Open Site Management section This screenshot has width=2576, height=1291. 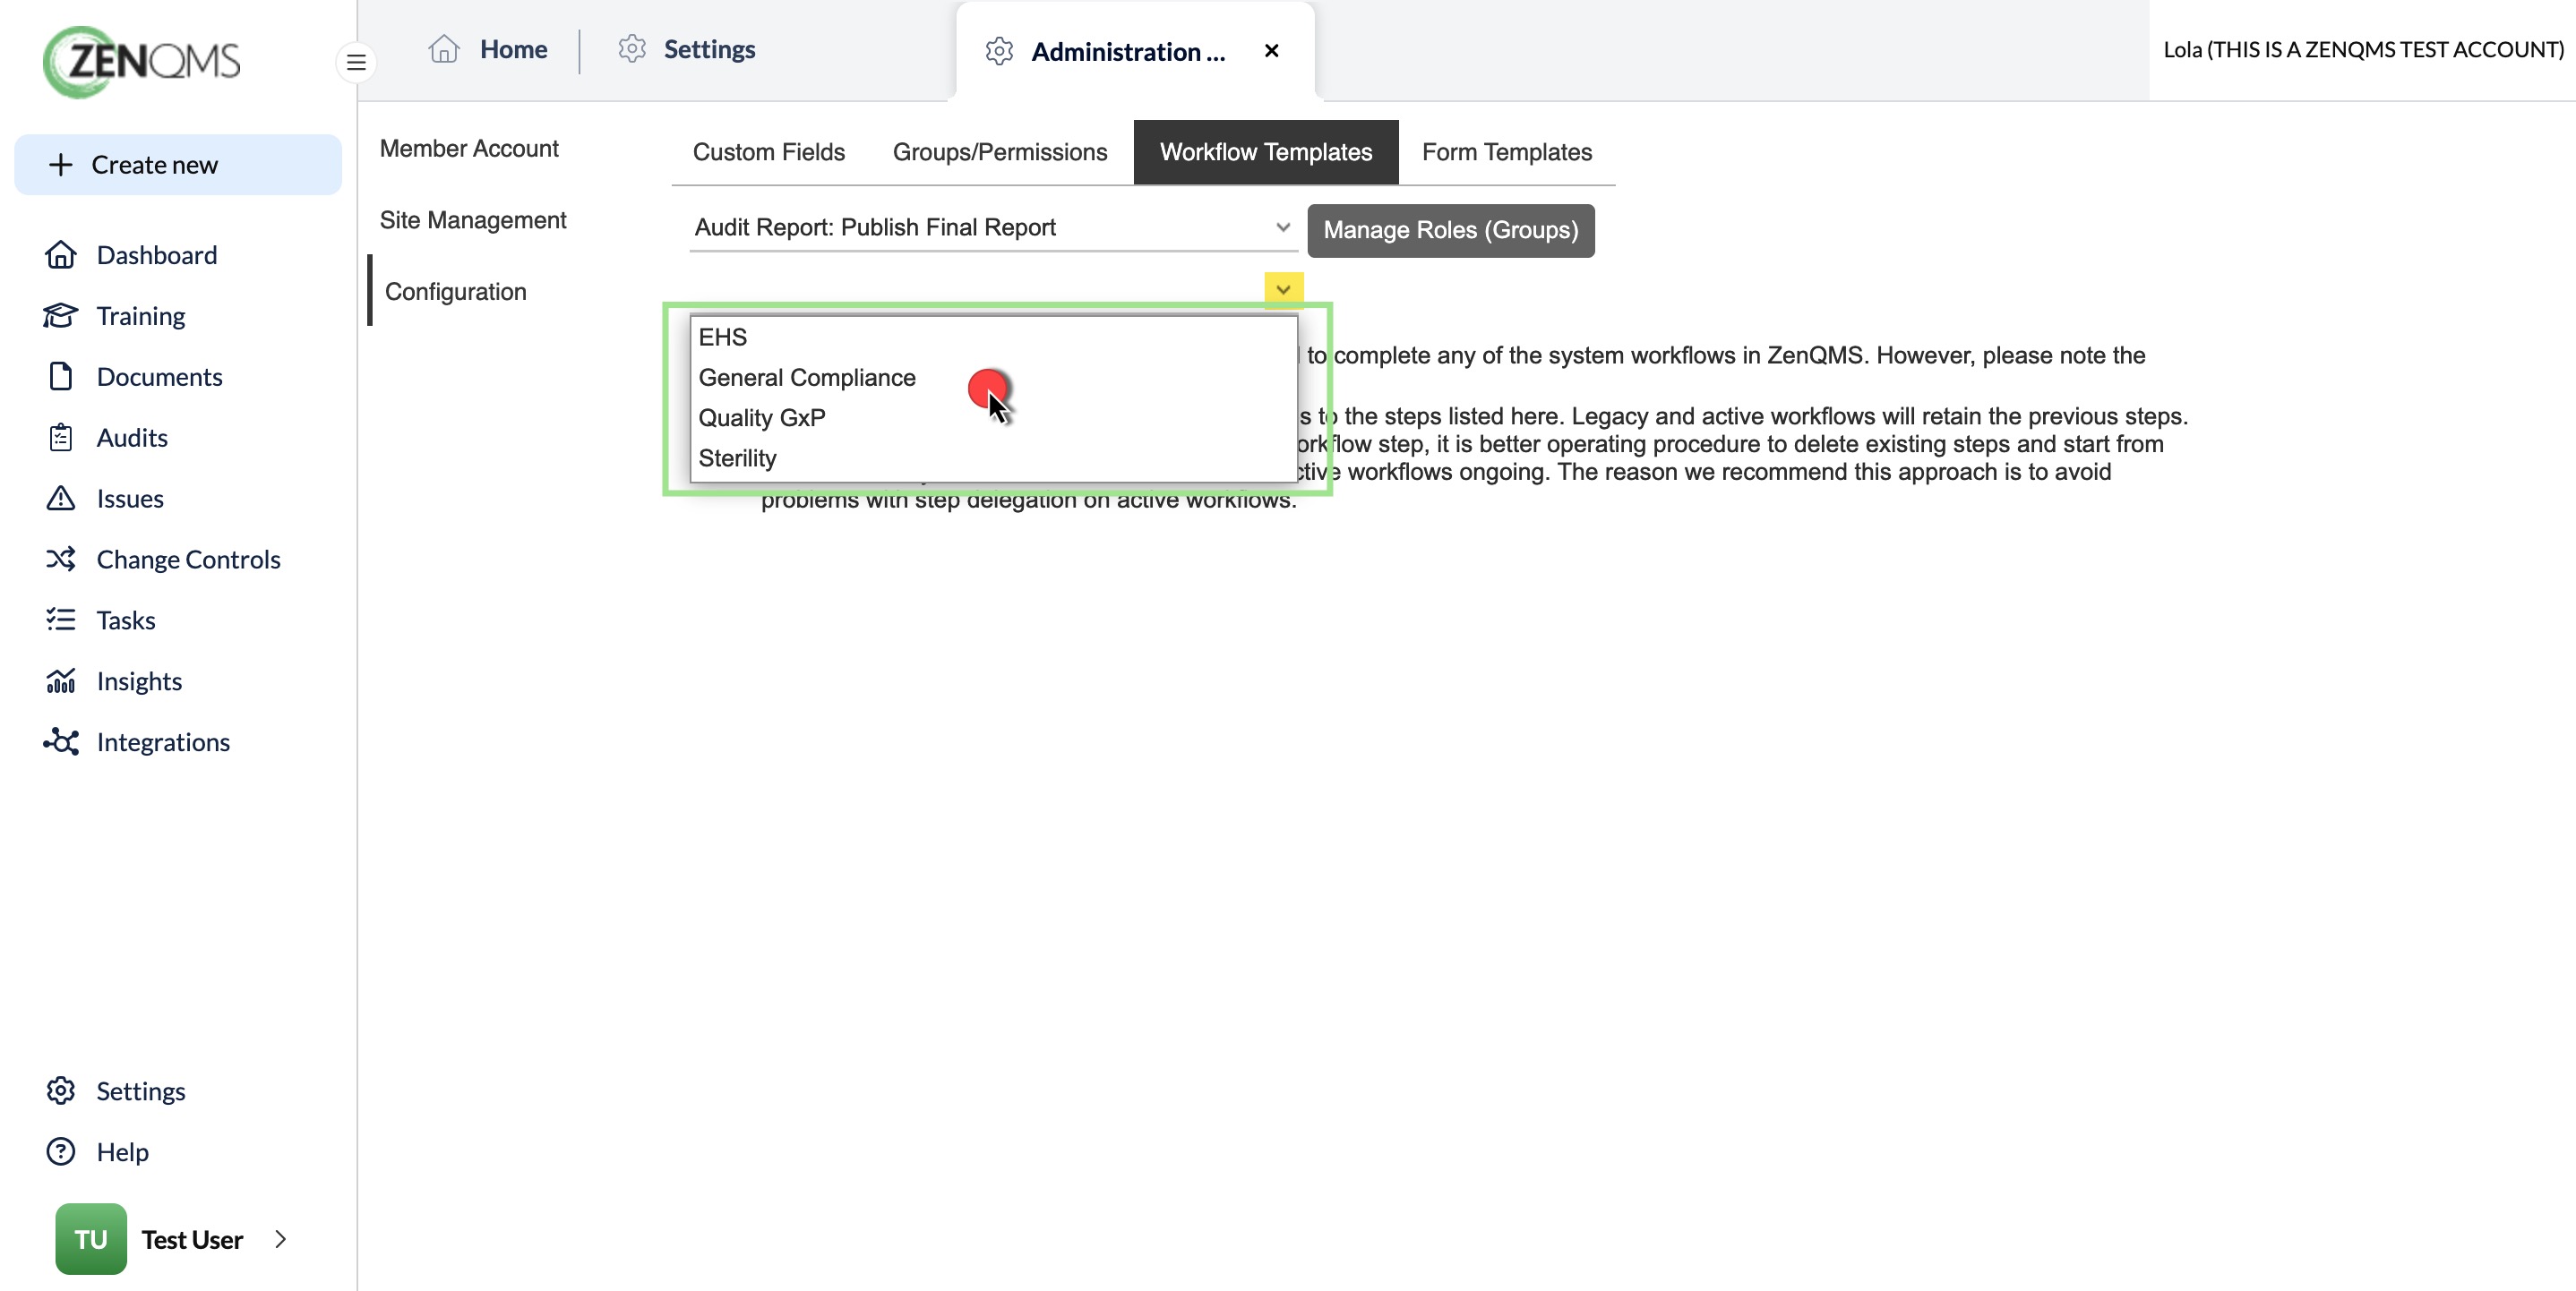473,220
